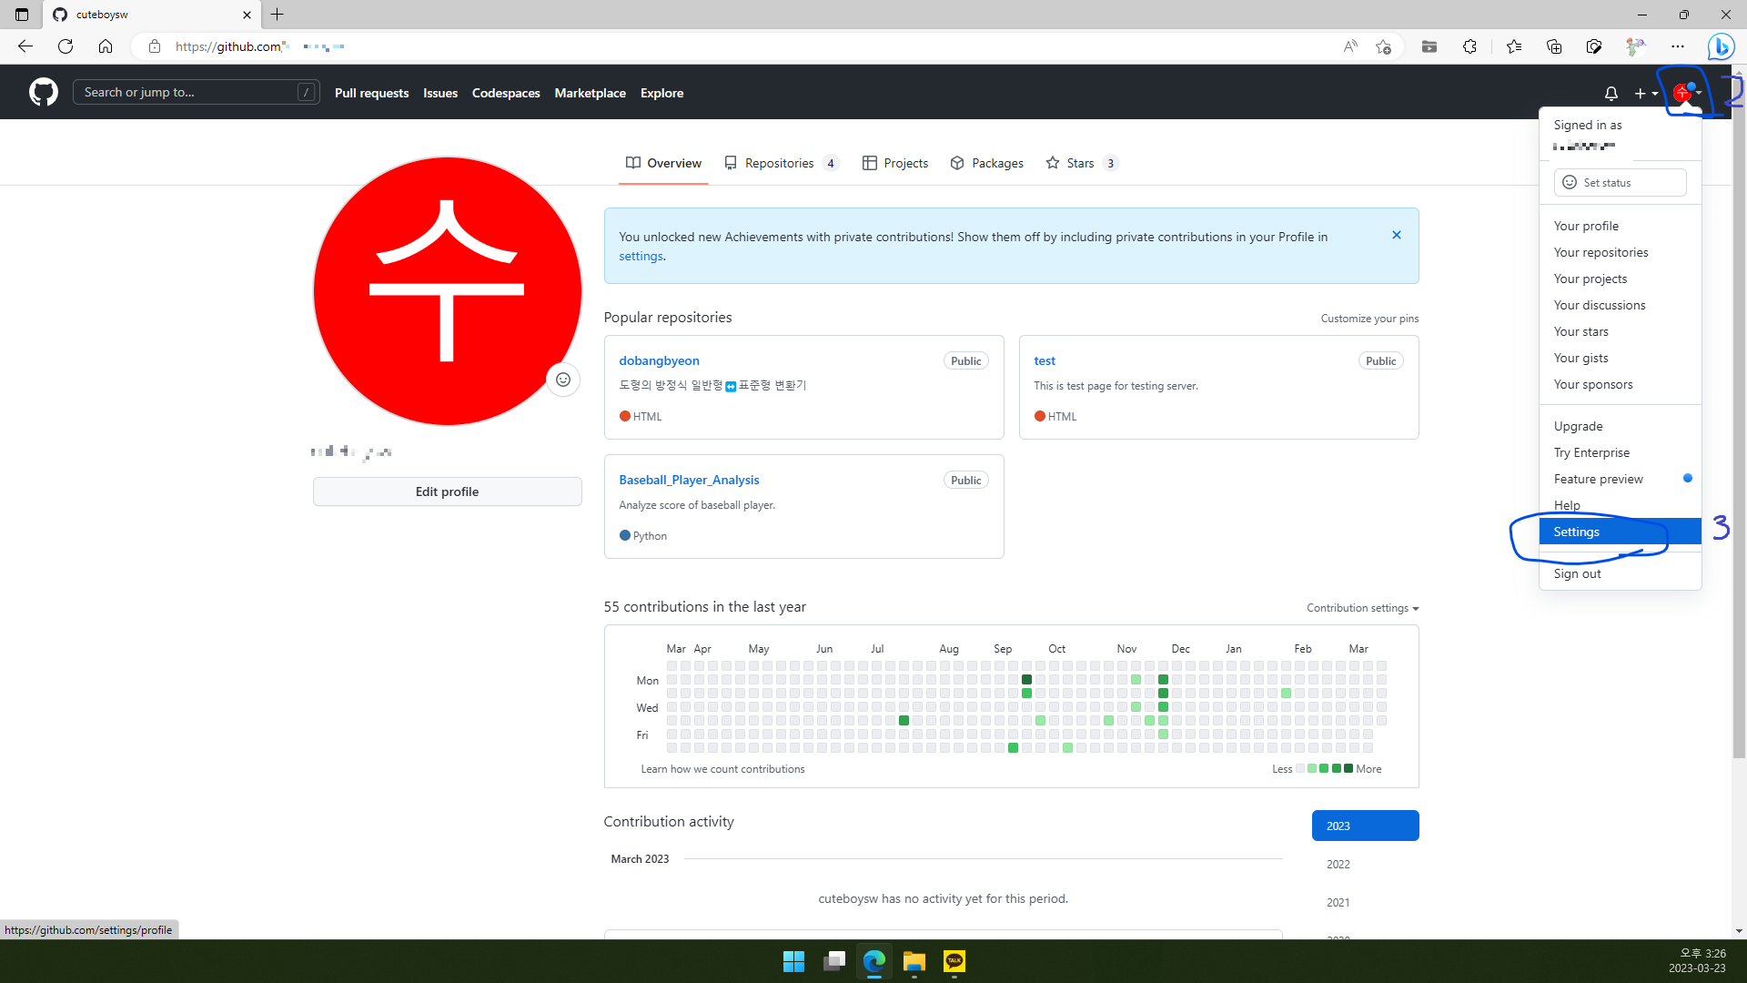The image size is (1747, 983).
Task: Click browser back arrow
Action: (x=25, y=46)
